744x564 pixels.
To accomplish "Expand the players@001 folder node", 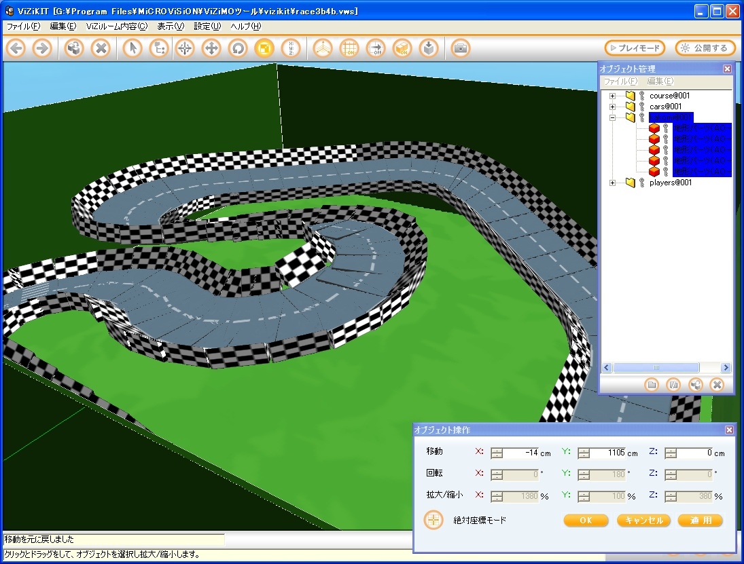I will point(612,183).
